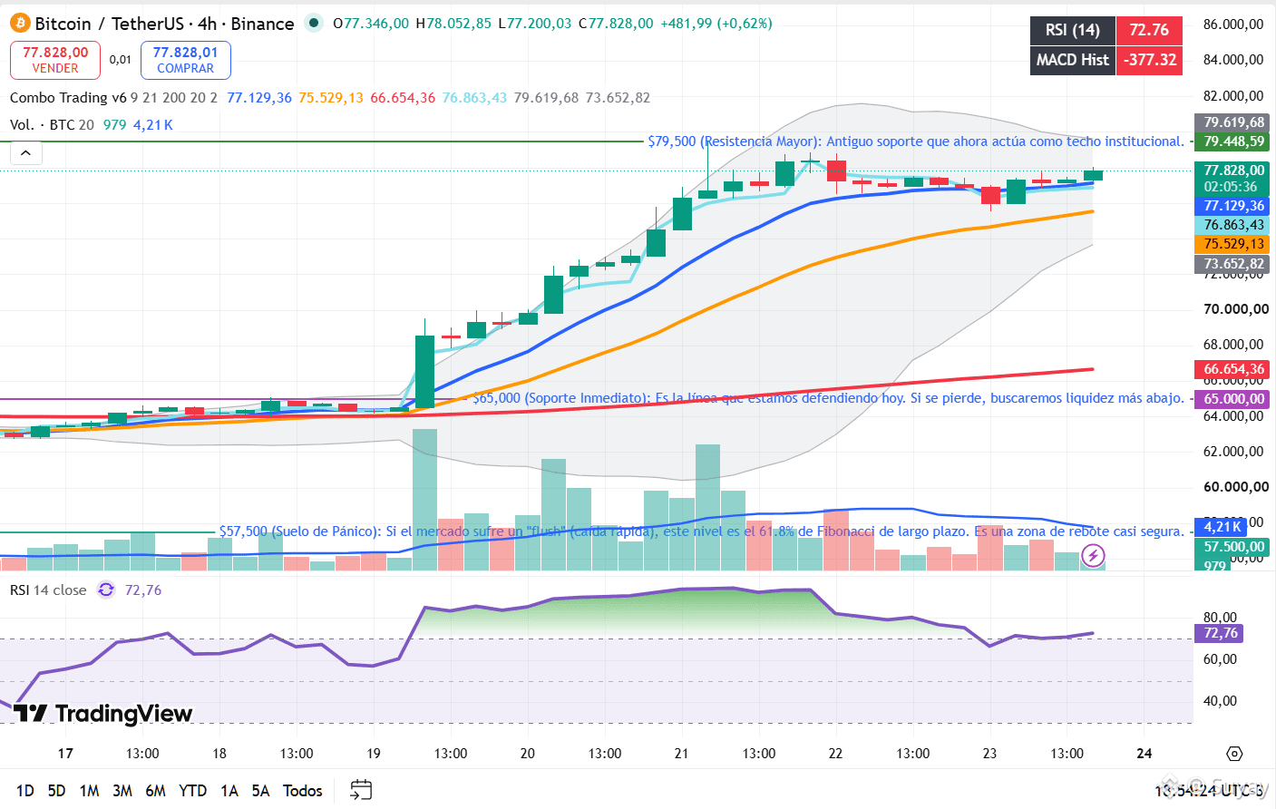Image resolution: width=1276 pixels, height=809 pixels.
Task: Open chart settings via the gear icon
Action: (1233, 754)
